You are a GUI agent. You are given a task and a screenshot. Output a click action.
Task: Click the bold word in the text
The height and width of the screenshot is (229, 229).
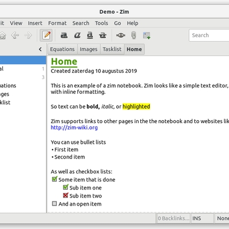click(x=93, y=106)
